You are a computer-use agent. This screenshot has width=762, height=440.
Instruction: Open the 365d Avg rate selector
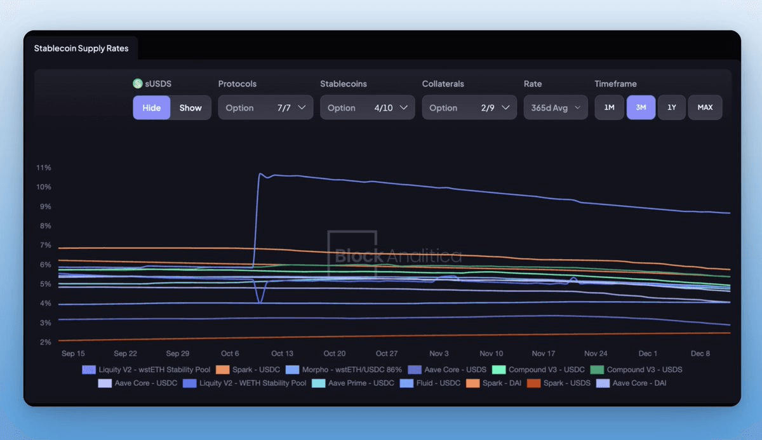(555, 107)
